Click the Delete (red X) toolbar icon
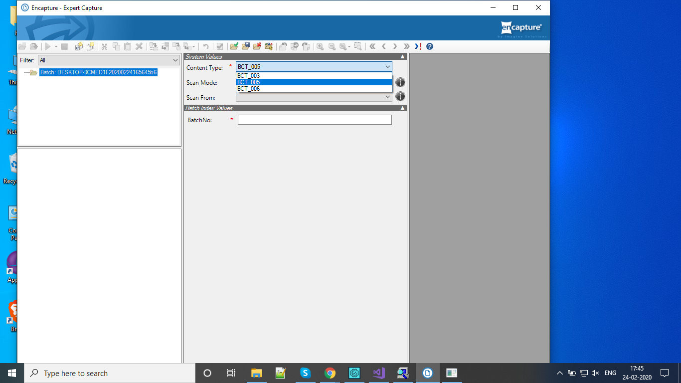Viewport: 681px width, 383px height. click(x=140, y=46)
